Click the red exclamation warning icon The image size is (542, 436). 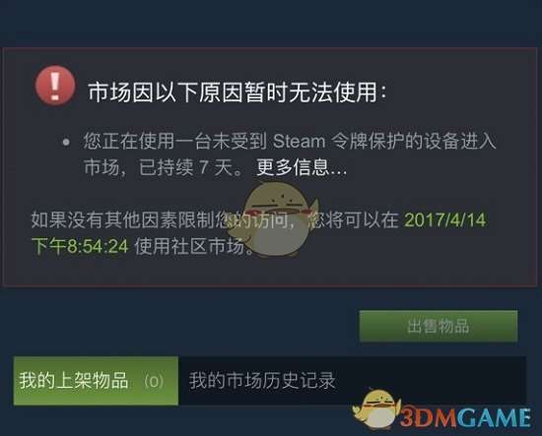tap(55, 86)
